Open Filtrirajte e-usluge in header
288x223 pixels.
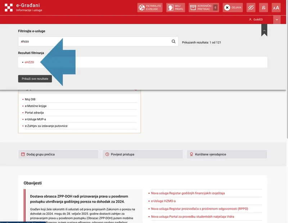(150, 8)
